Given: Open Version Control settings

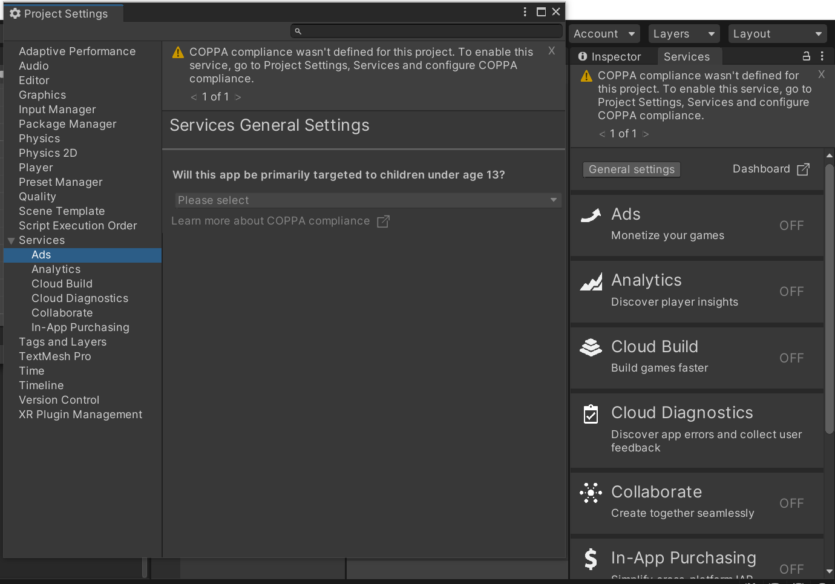Looking at the screenshot, I should pyautogui.click(x=59, y=400).
